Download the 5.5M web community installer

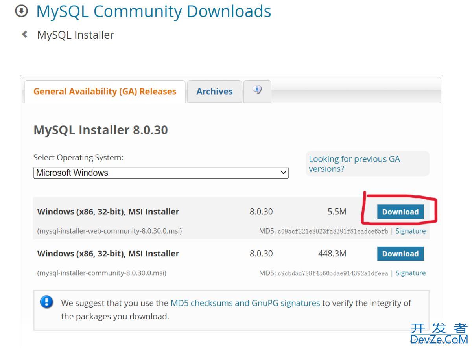point(400,212)
